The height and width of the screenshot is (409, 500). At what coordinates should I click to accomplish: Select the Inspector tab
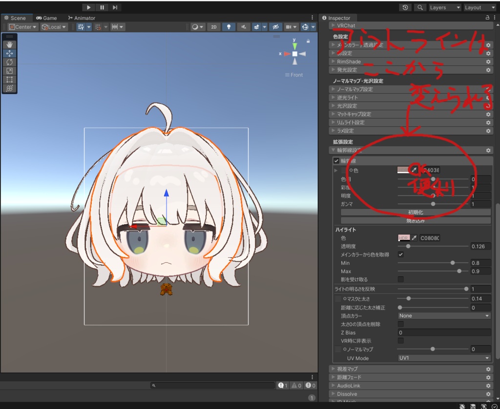(336, 18)
